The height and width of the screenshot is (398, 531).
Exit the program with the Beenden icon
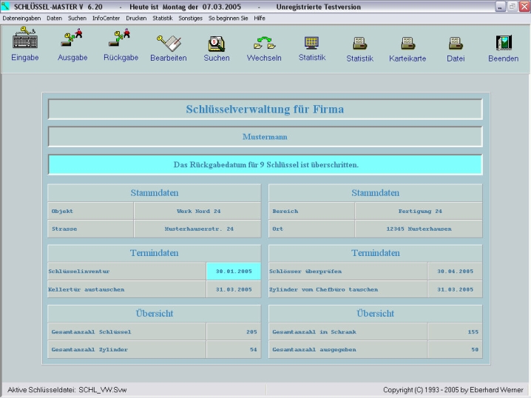[x=503, y=44]
